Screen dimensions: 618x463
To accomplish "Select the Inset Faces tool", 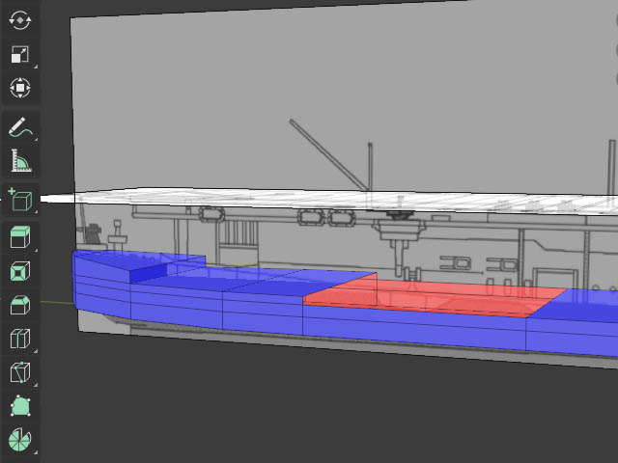I will tap(20, 271).
